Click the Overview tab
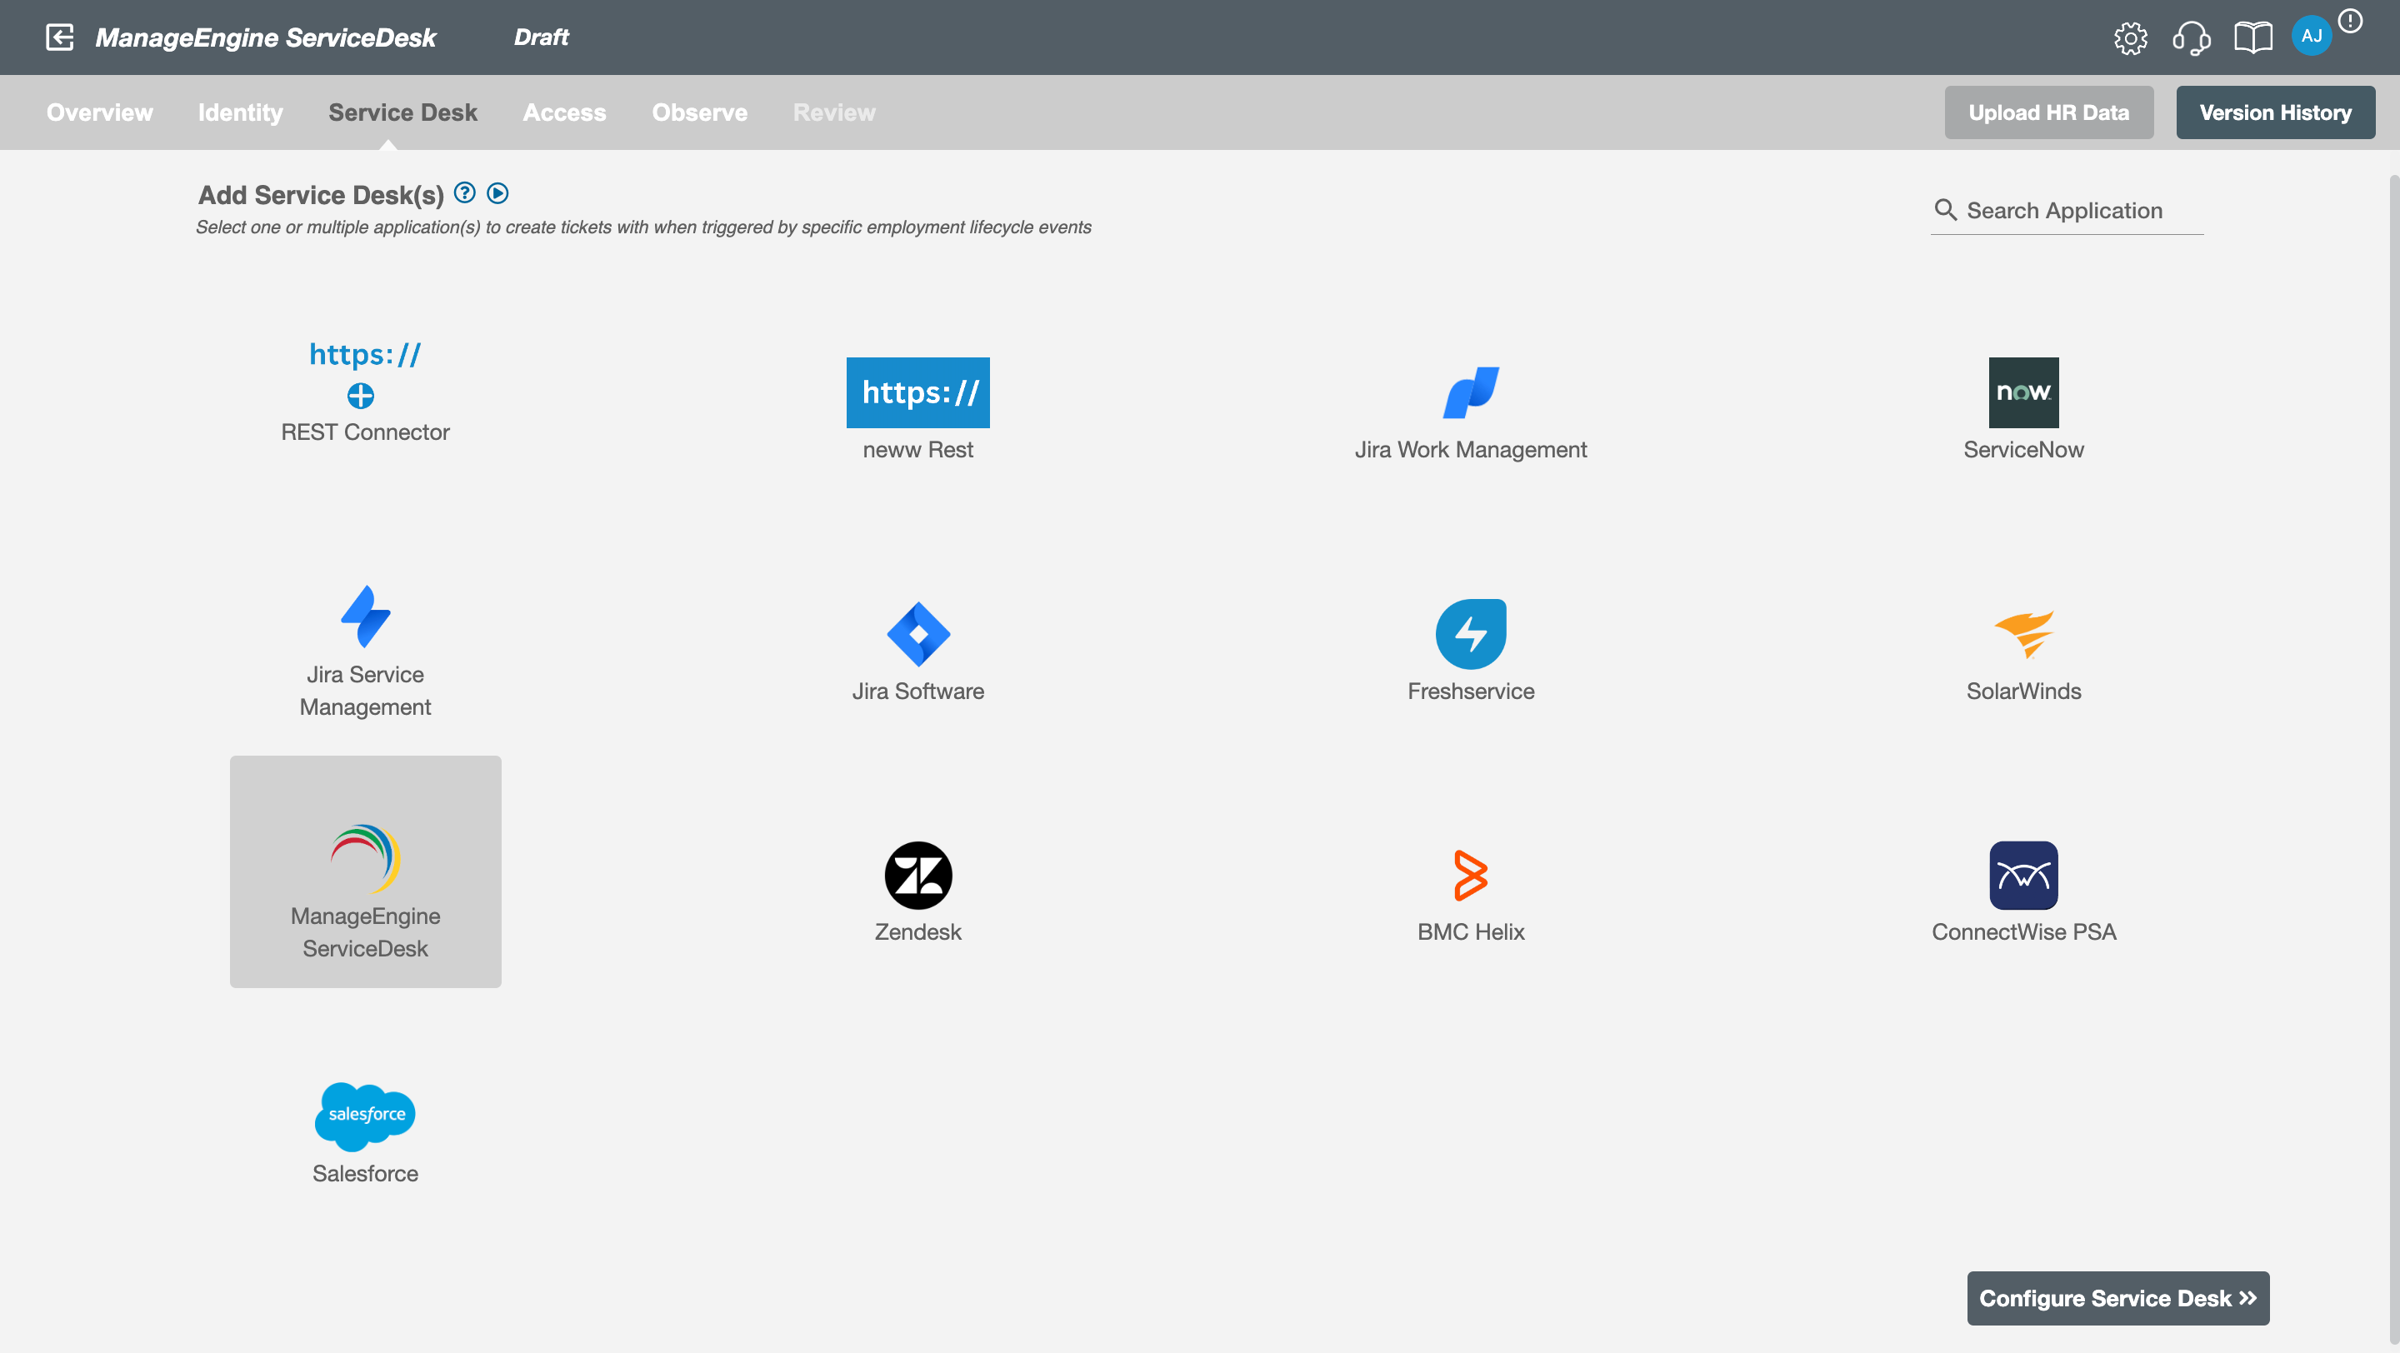 (x=99, y=111)
